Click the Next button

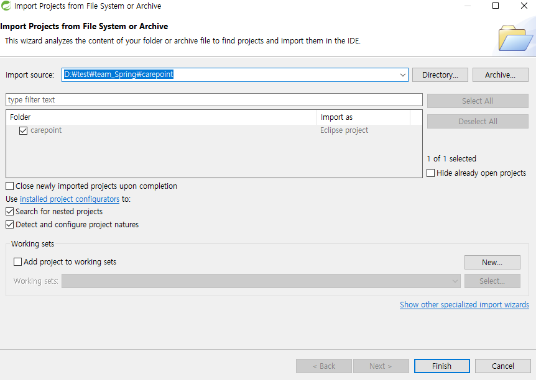(381, 366)
